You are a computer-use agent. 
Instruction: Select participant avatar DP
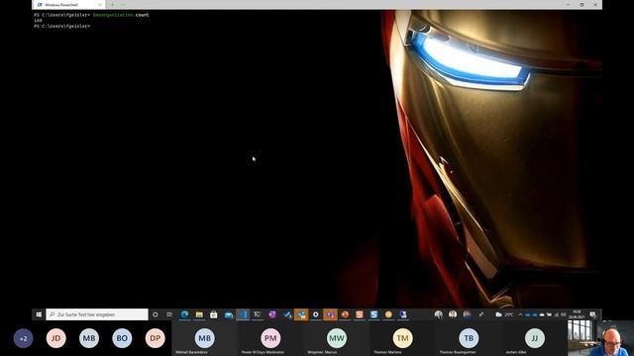click(156, 338)
